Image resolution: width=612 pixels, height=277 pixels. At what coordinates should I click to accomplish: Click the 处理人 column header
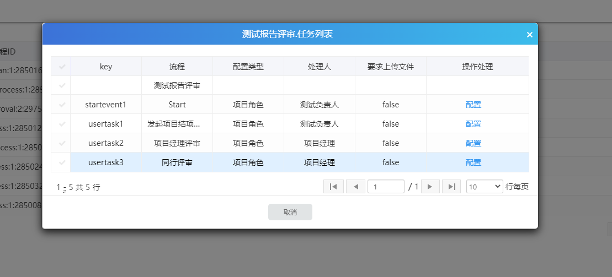pyautogui.click(x=319, y=67)
